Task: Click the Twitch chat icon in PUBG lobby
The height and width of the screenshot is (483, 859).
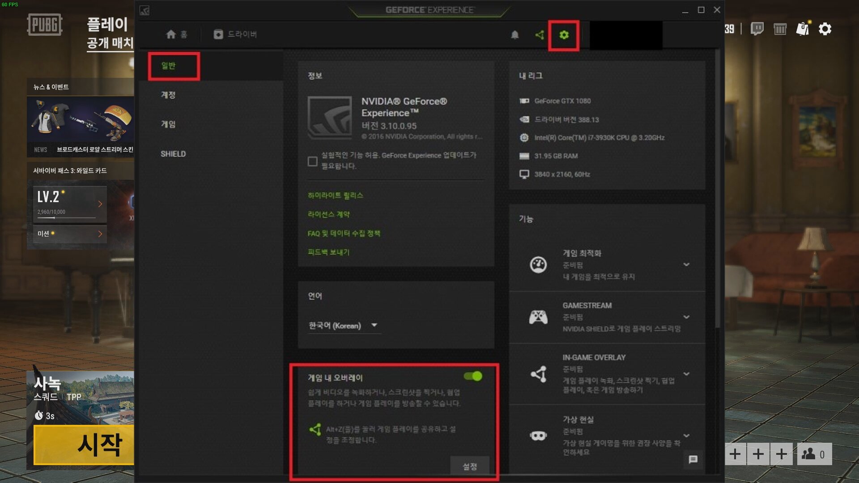Action: [x=757, y=29]
